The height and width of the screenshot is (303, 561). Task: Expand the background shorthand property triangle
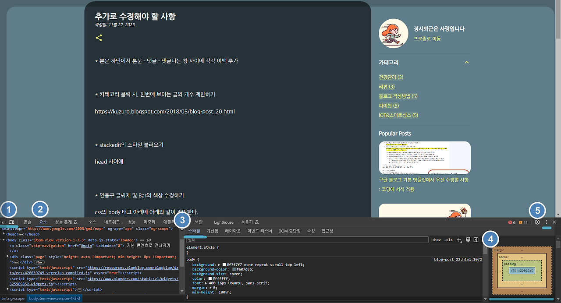pyautogui.click(x=219, y=265)
